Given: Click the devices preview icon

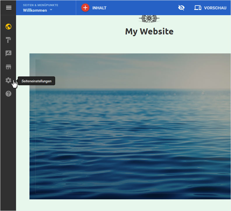Looking at the screenshot, I should (198, 8).
